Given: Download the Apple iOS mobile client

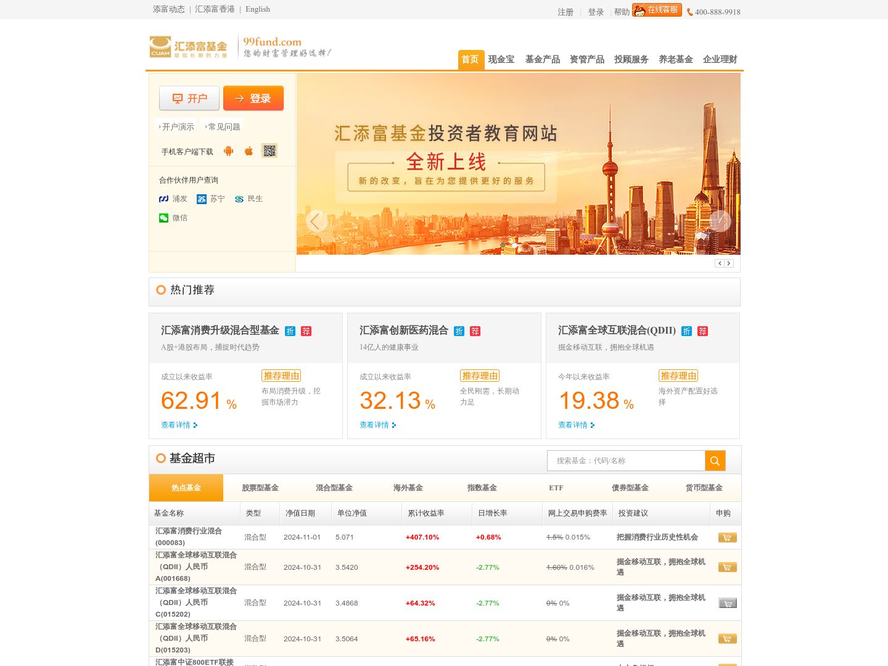Looking at the screenshot, I should click(x=249, y=151).
